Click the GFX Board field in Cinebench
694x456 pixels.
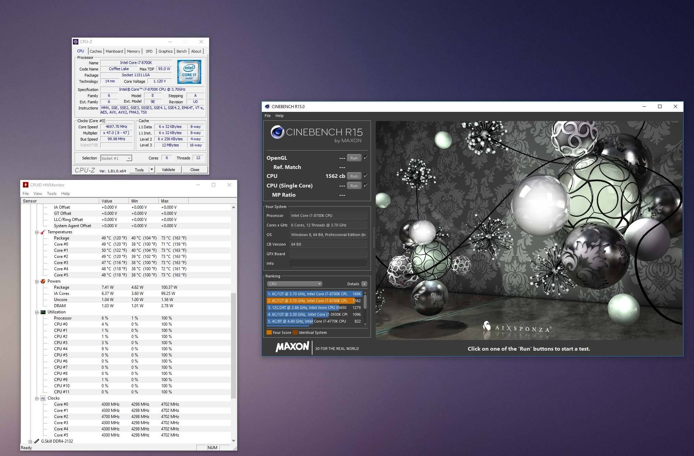pyautogui.click(x=328, y=254)
